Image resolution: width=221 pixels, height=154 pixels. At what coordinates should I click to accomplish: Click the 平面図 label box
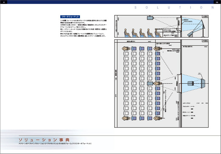(x=205, y=41)
